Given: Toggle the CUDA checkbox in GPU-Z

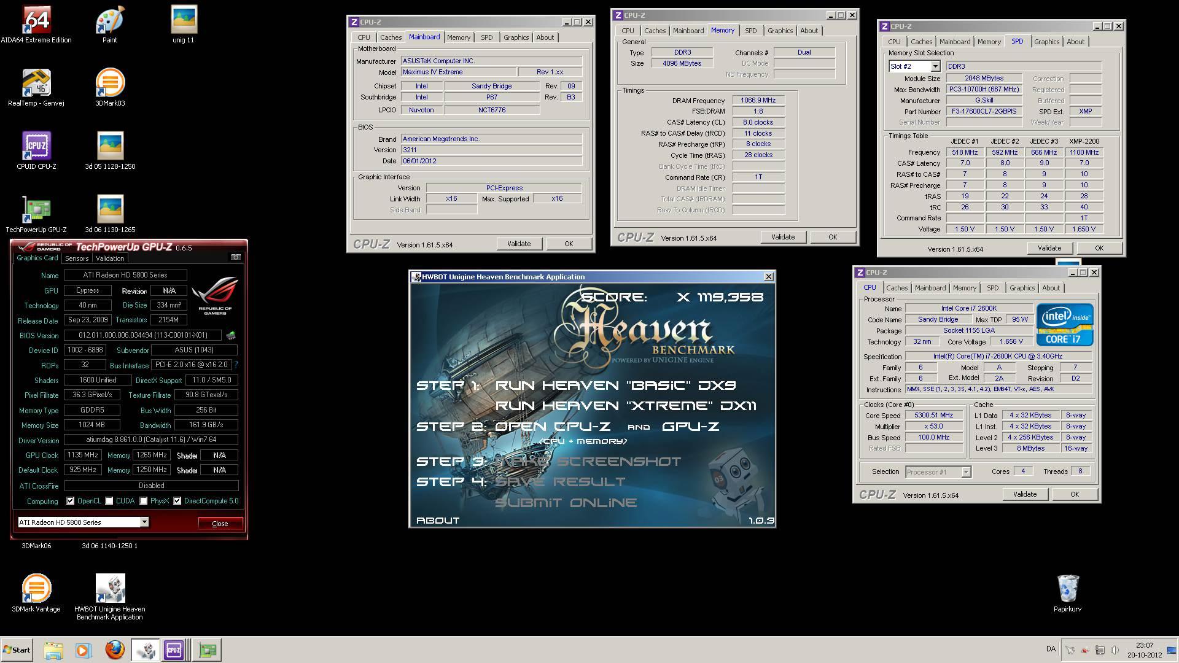Looking at the screenshot, I should [109, 501].
